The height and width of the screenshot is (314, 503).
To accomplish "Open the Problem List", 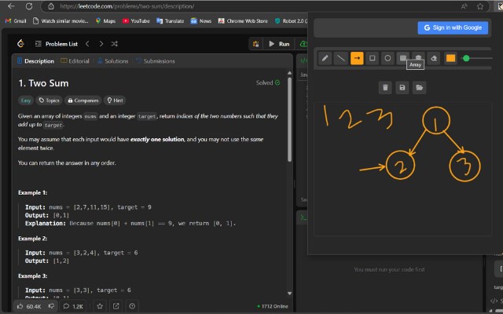I will point(57,44).
